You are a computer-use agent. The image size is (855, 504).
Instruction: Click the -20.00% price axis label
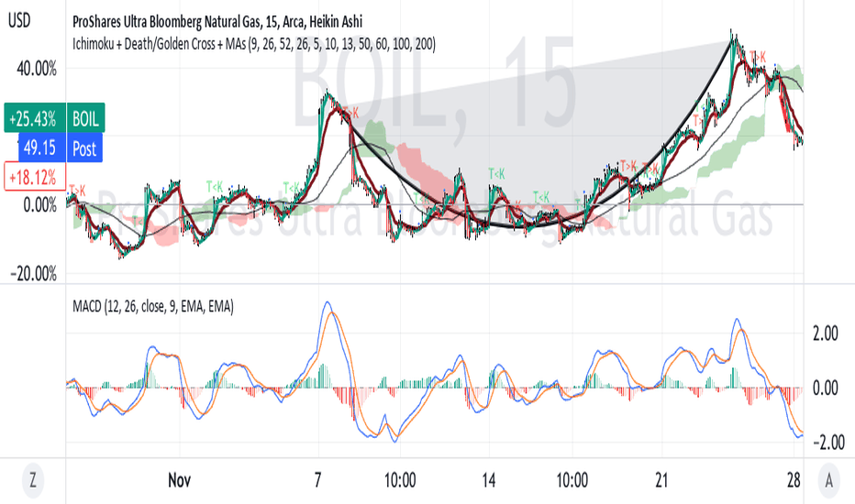click(34, 273)
